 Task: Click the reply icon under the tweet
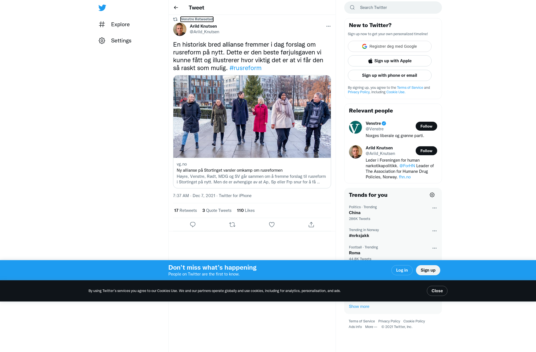point(193,224)
